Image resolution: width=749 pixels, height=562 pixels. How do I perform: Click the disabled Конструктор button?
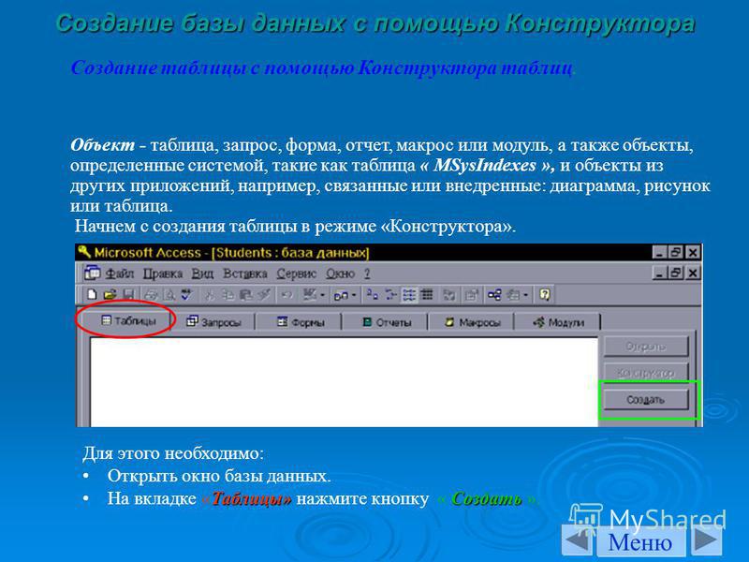pyautogui.click(x=646, y=372)
